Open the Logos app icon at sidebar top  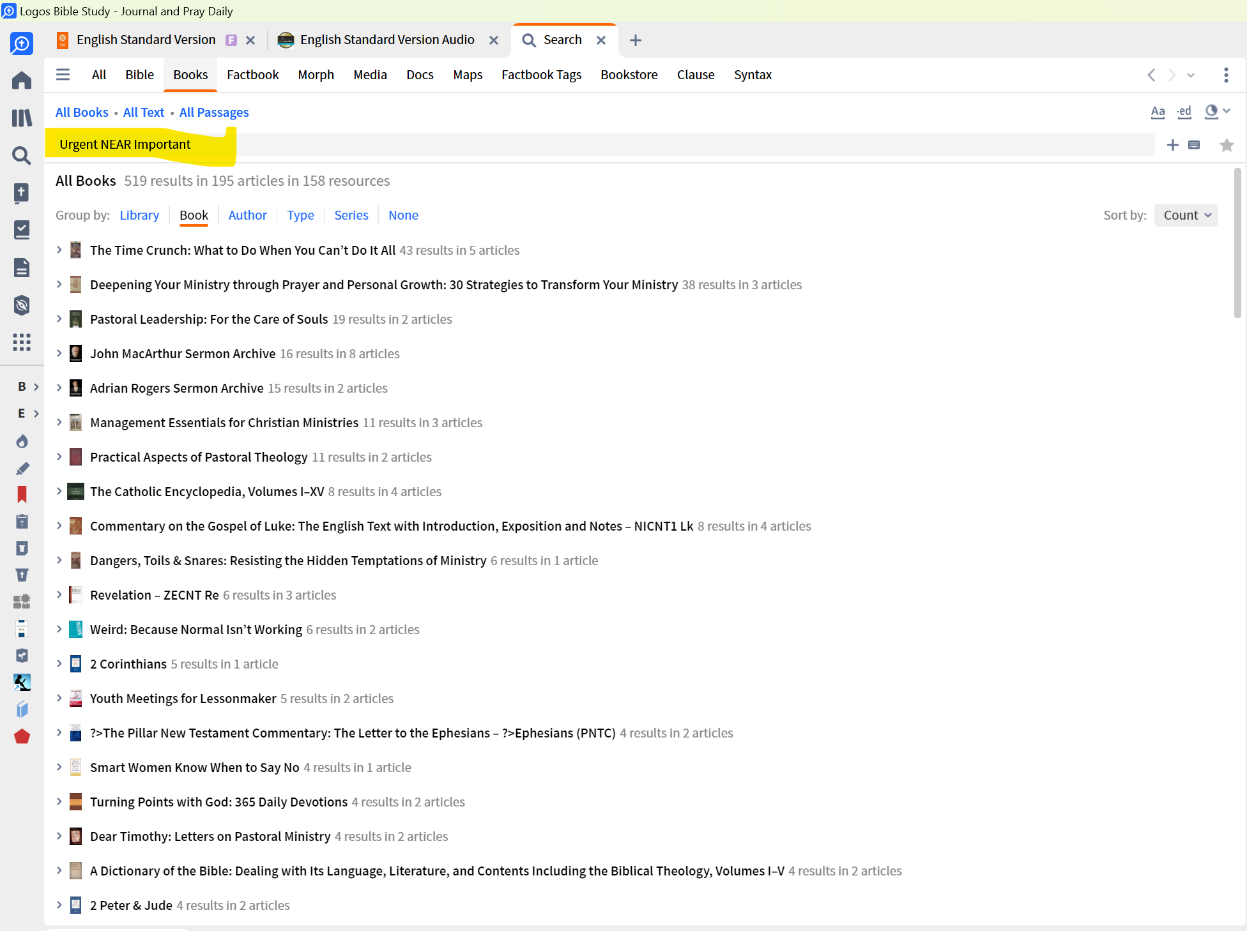click(22, 43)
